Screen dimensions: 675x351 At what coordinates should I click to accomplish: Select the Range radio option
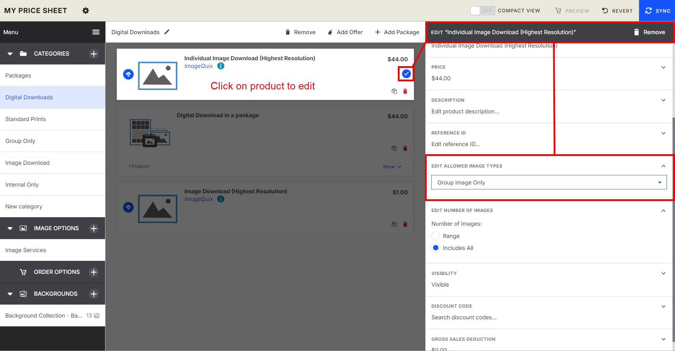(x=436, y=236)
